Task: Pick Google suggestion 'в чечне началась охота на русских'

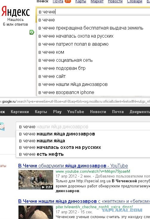Action: pyautogui.click(x=83, y=147)
